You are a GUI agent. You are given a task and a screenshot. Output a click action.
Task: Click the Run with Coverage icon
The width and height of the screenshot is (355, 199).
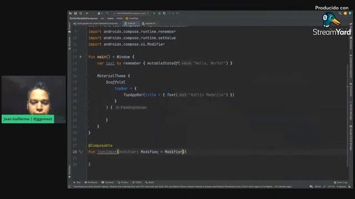tap(165, 13)
